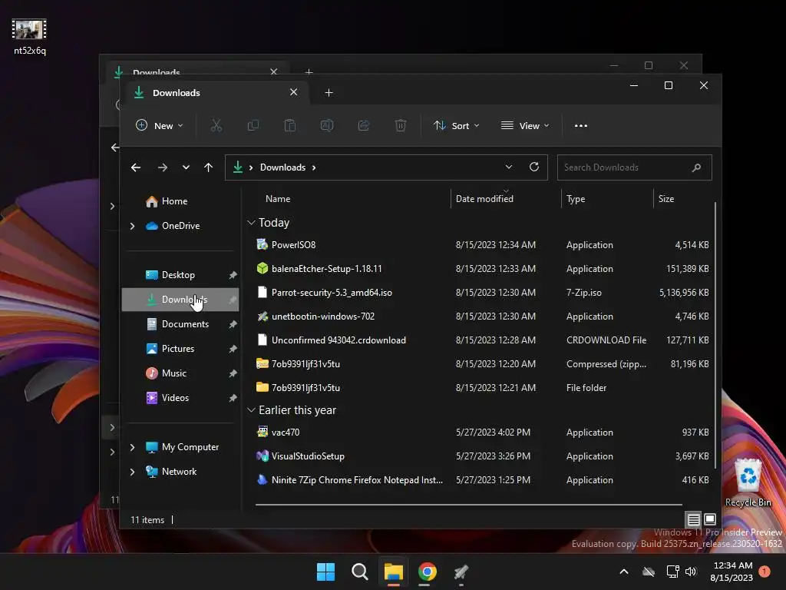This screenshot has width=786, height=590.
Task: Click the Paste clipboard icon
Action: [289, 125]
